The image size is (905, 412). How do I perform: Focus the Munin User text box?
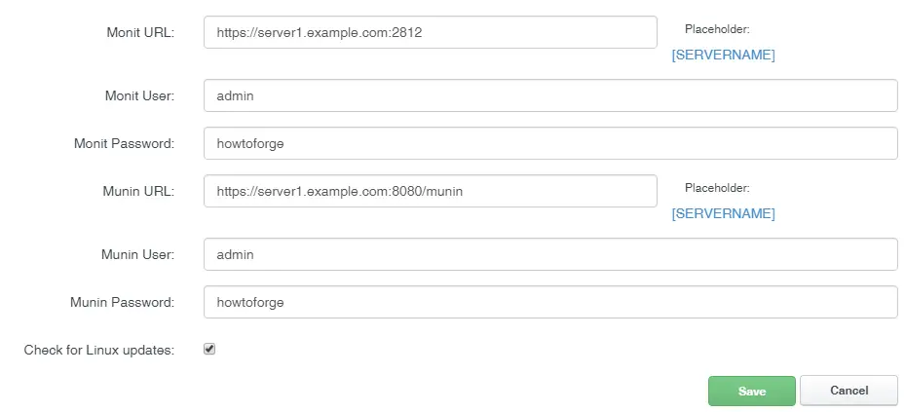(x=550, y=254)
